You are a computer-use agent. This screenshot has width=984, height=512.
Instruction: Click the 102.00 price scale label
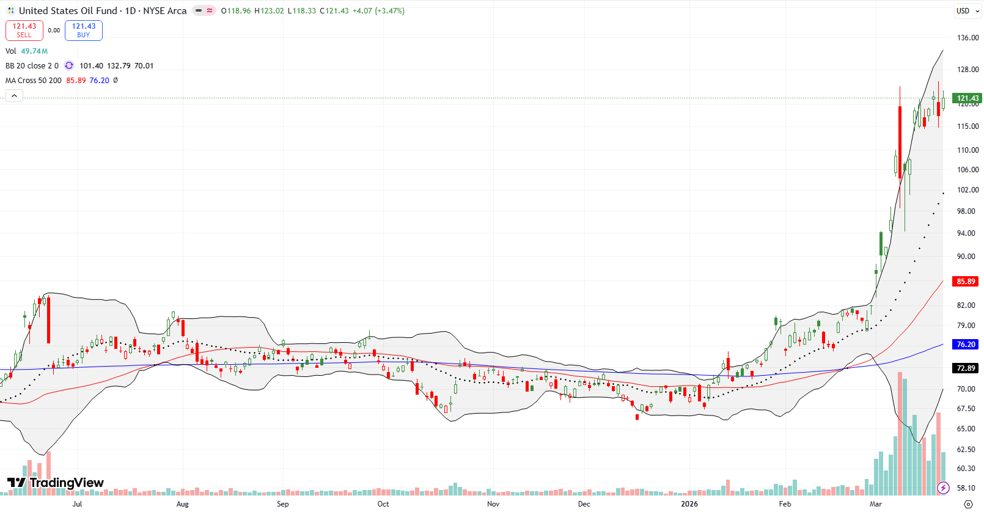[x=967, y=189]
